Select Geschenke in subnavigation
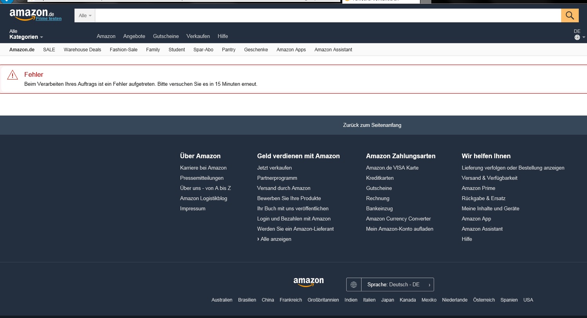The height and width of the screenshot is (318, 587). pos(256,50)
